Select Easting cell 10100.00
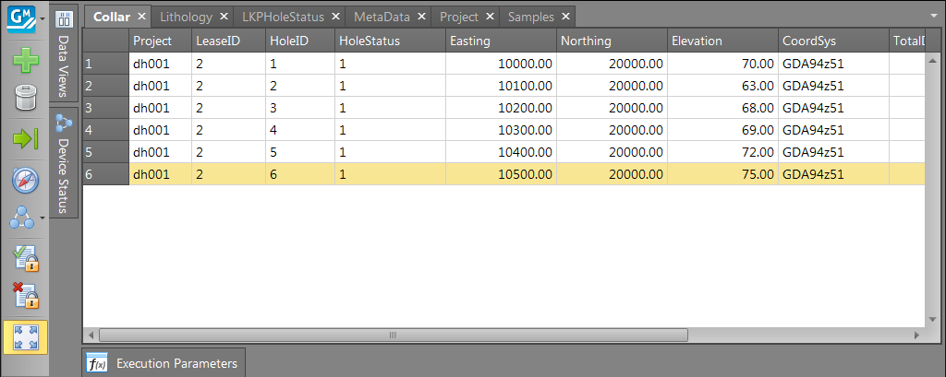This screenshot has height=377, width=946. coord(501,86)
